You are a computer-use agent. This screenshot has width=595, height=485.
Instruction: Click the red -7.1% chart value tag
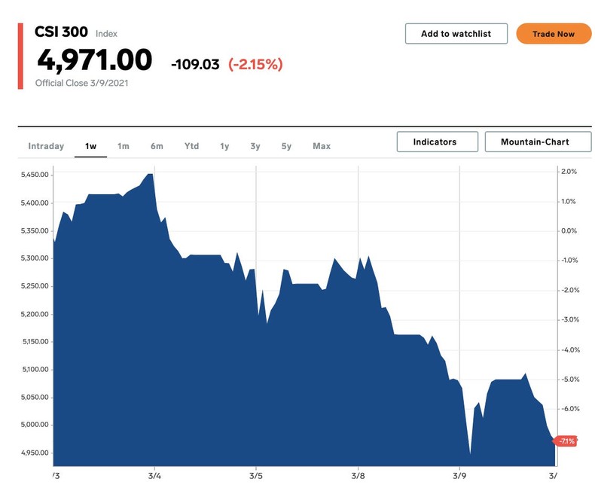pos(565,441)
